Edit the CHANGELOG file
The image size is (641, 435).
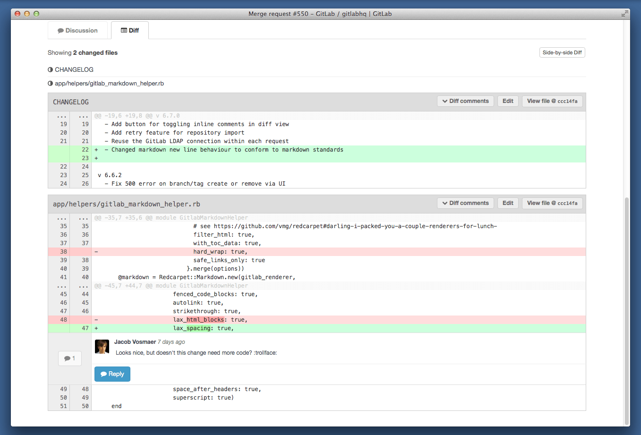click(508, 101)
